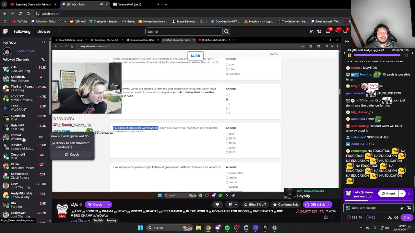The height and width of the screenshot is (233, 415).
Task: Open the YouTube bookmark
Action: [x=20, y=21]
